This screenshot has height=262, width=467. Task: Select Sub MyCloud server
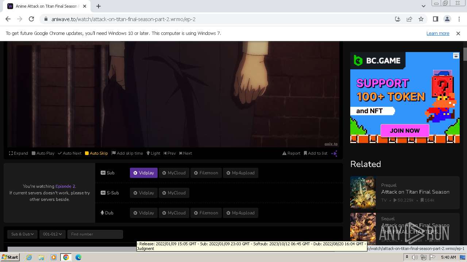[174, 173]
